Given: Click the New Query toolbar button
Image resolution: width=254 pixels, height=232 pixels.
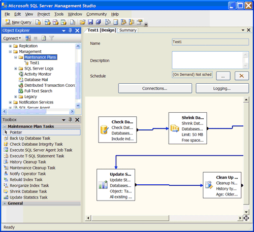Looking at the screenshot, I should (18, 22).
